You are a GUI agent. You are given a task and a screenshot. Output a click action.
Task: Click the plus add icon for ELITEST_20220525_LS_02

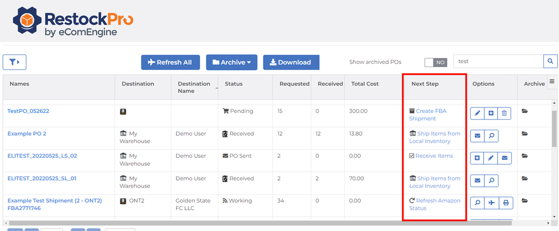pos(477,158)
